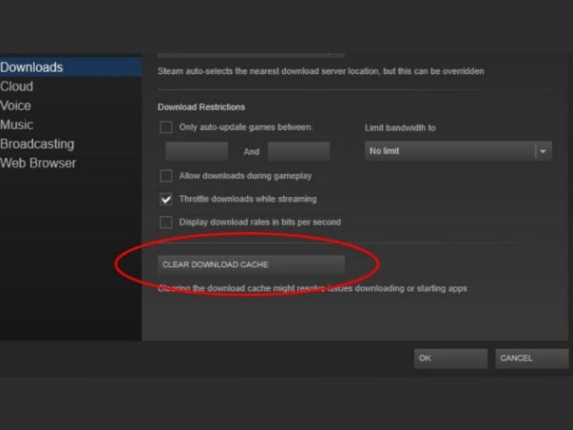Uncheck Throttle downloads while streaming
The width and height of the screenshot is (573, 430).
pyautogui.click(x=166, y=199)
